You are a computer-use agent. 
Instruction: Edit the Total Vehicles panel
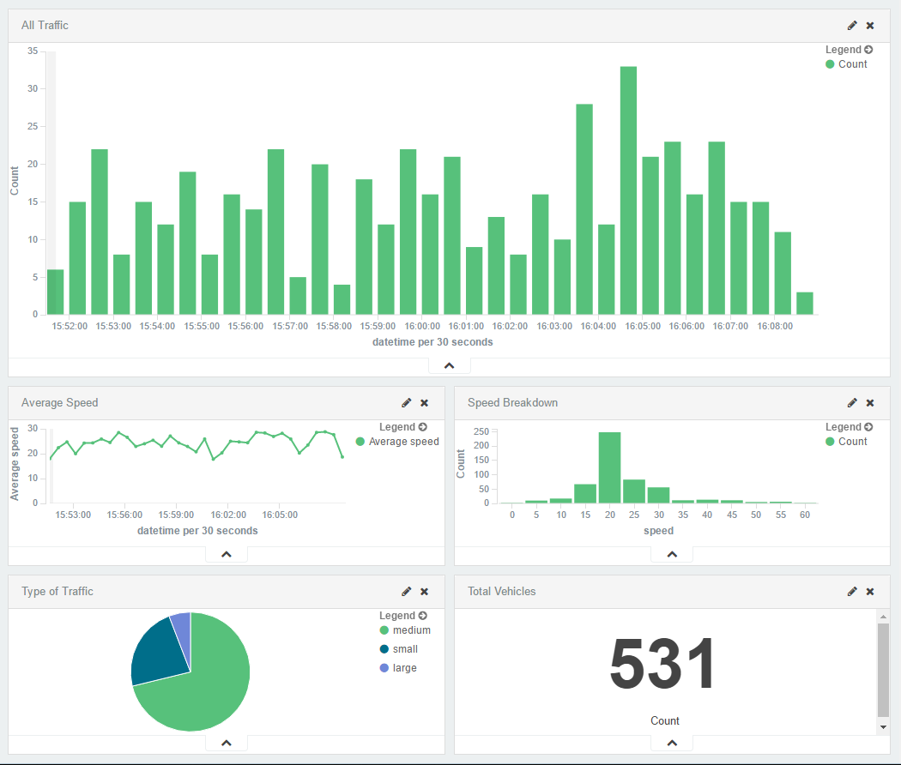pos(852,592)
